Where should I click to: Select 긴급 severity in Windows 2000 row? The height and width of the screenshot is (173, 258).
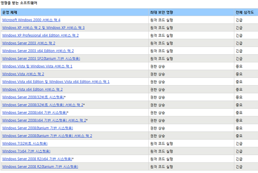click(239, 20)
